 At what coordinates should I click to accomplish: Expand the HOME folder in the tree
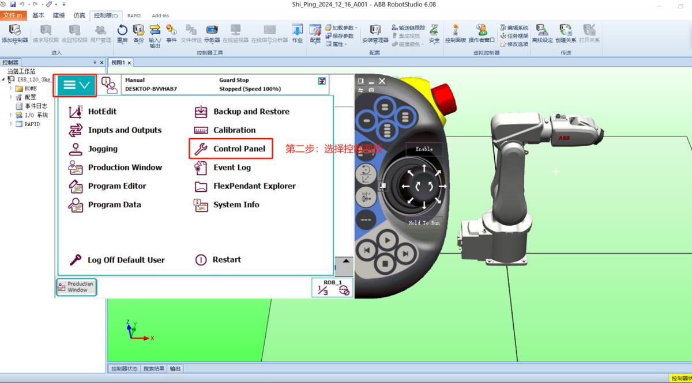tap(11, 89)
